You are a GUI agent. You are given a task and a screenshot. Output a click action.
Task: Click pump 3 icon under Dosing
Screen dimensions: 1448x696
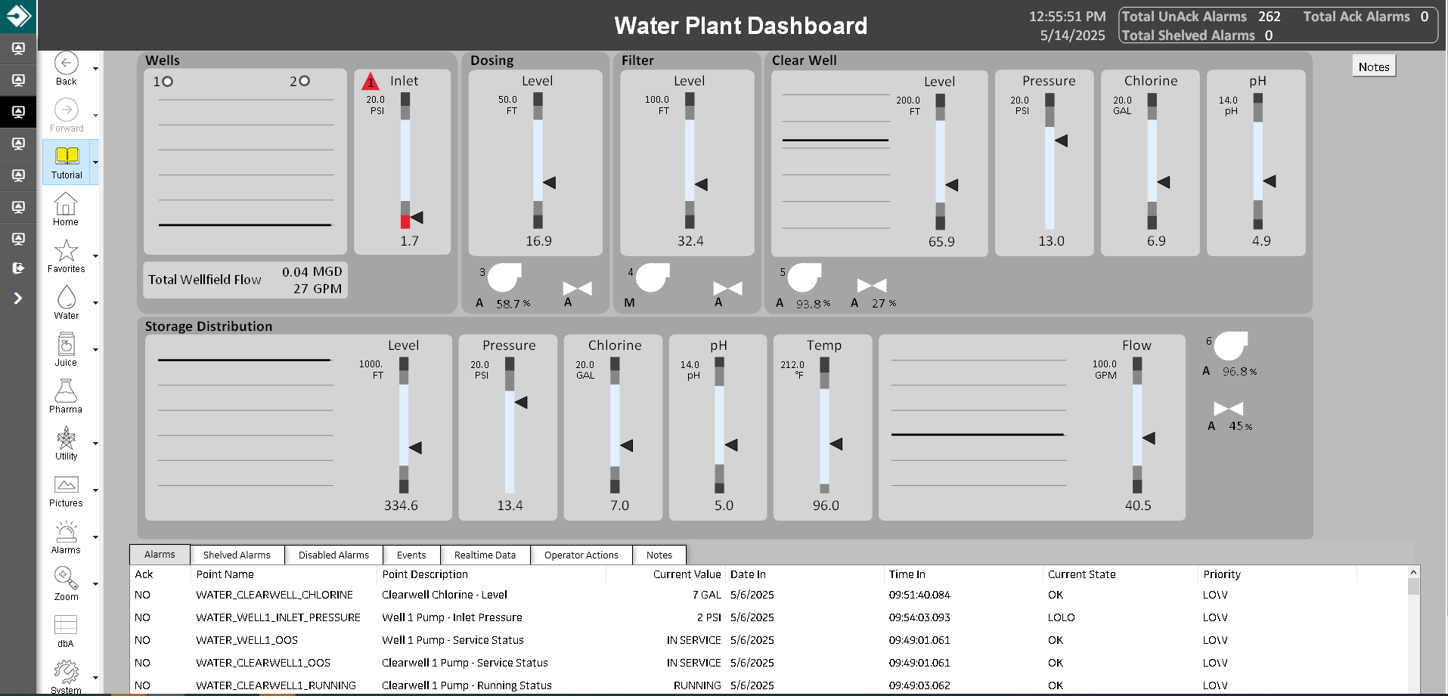[x=504, y=277]
